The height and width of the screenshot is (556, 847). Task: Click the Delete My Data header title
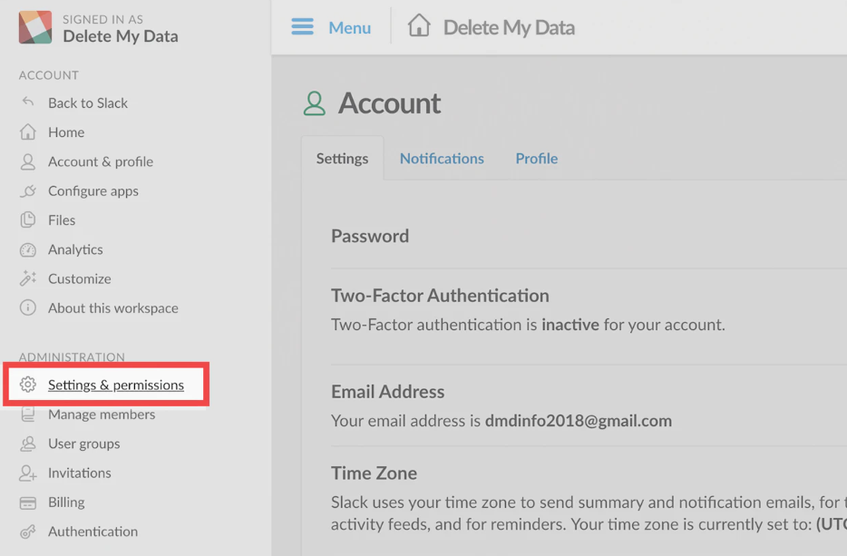[509, 27]
